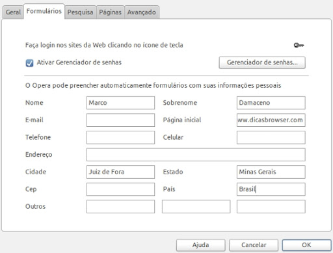Image resolution: width=333 pixels, height=253 pixels.
Task: Focus the wide Endereço field
Action: (196, 155)
